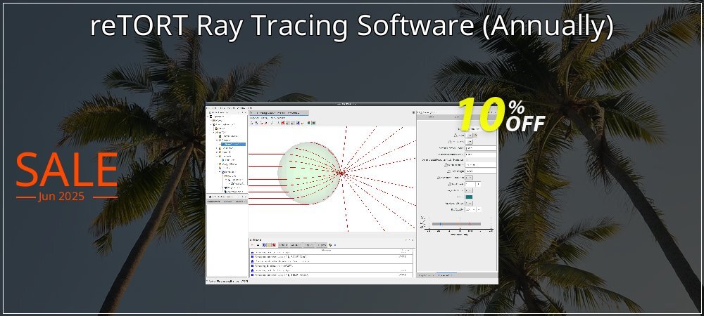This screenshot has width=704, height=316.
Task: Select the highlighted viewer tab above the 3D view
Action: click(279, 113)
